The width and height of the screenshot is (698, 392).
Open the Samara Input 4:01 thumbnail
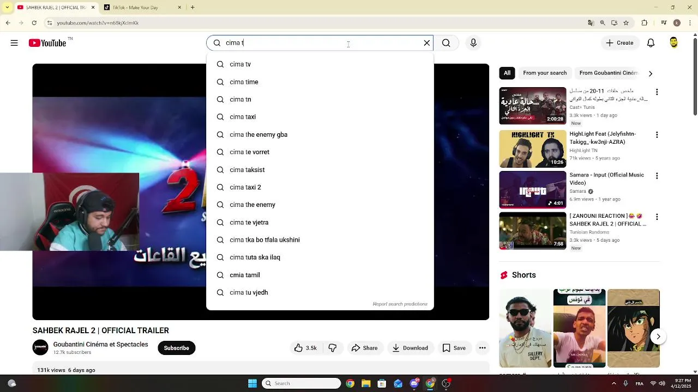click(533, 190)
